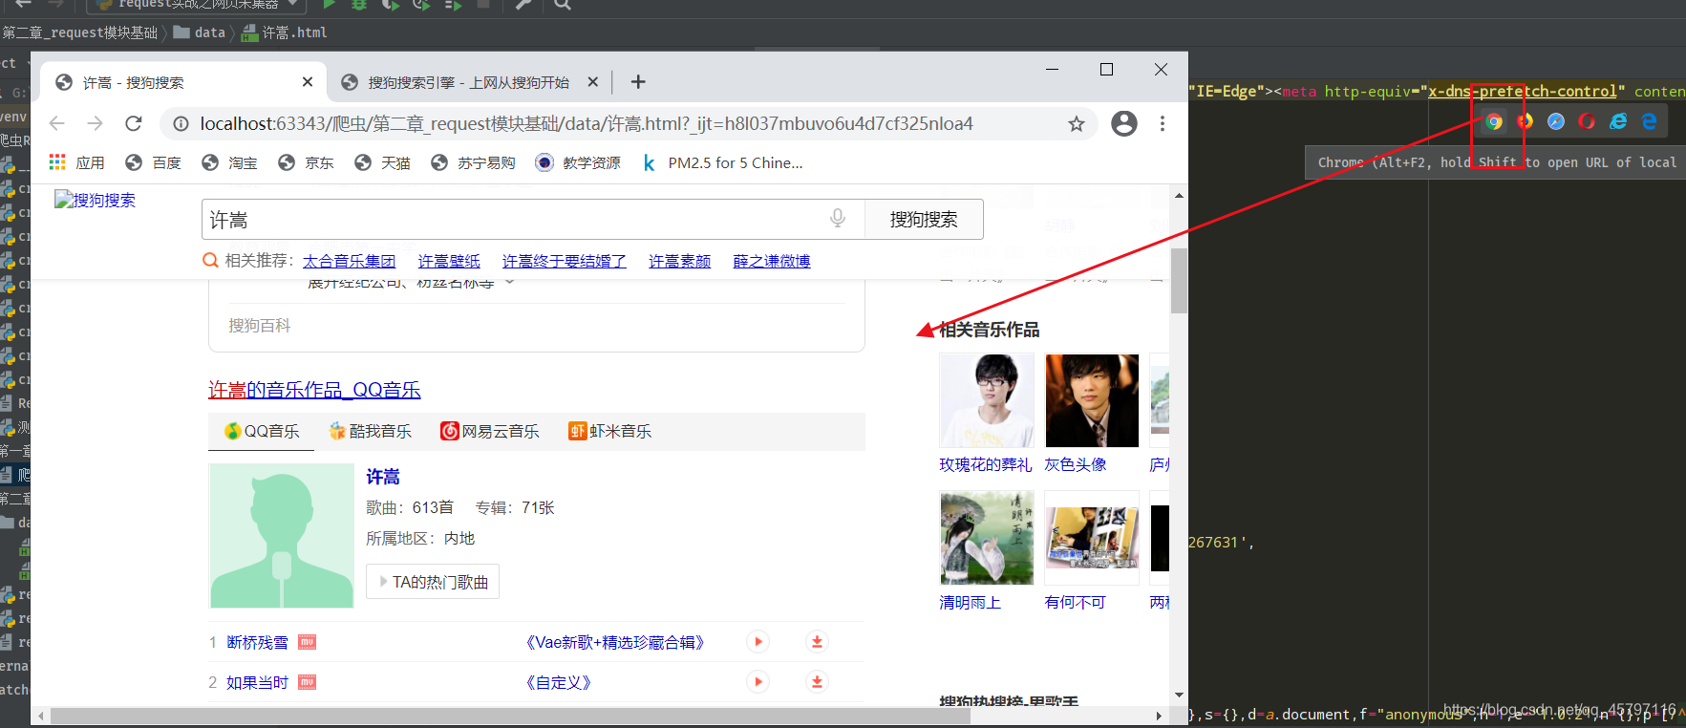
Task: Click data folder in PyCharm breadcrumb
Action: pos(200,32)
